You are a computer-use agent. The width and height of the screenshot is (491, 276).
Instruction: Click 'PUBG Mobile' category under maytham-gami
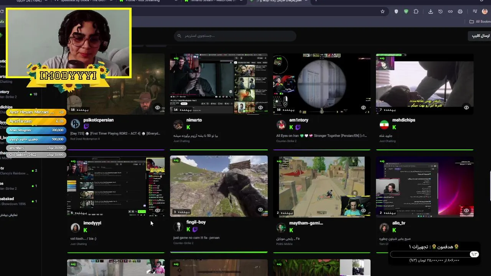[285, 244]
